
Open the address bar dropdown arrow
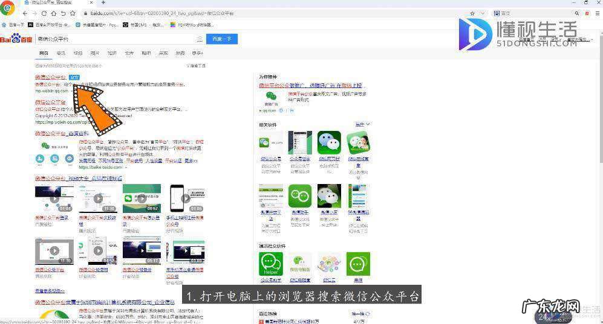tap(483, 13)
